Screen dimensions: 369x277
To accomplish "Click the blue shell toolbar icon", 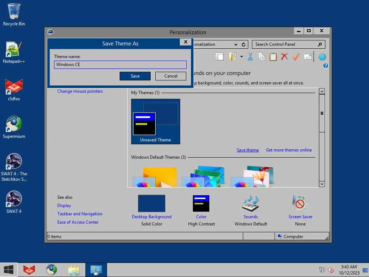I will pyautogui.click(x=322, y=57).
